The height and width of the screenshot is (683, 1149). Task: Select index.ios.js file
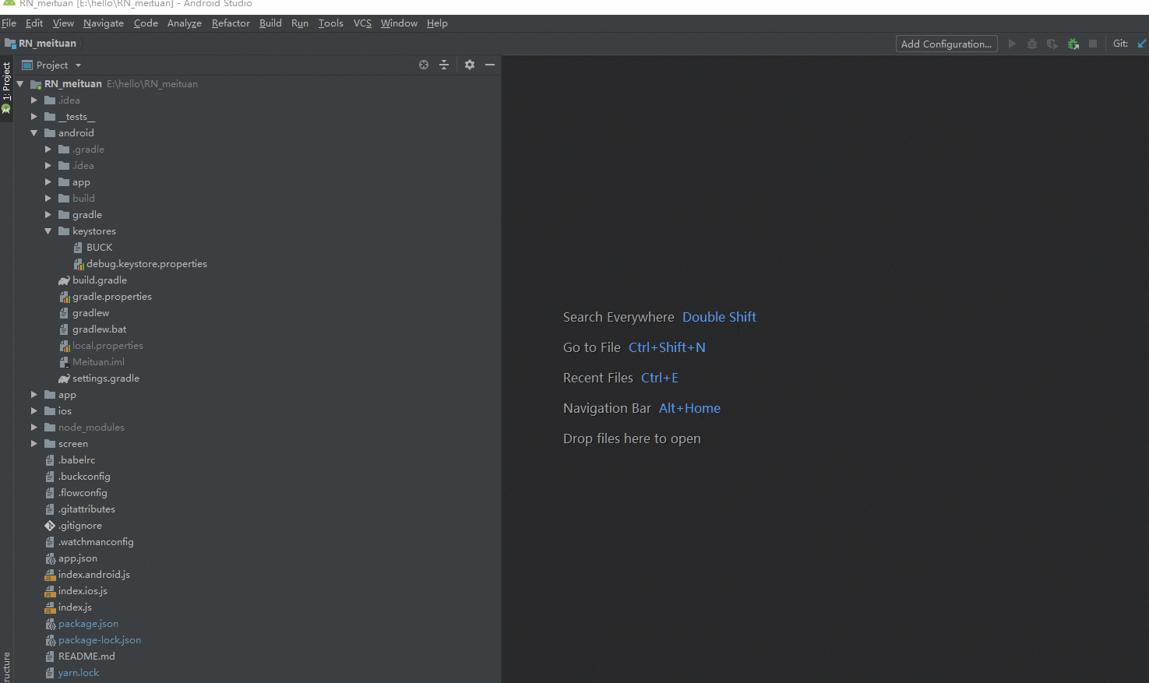click(83, 591)
